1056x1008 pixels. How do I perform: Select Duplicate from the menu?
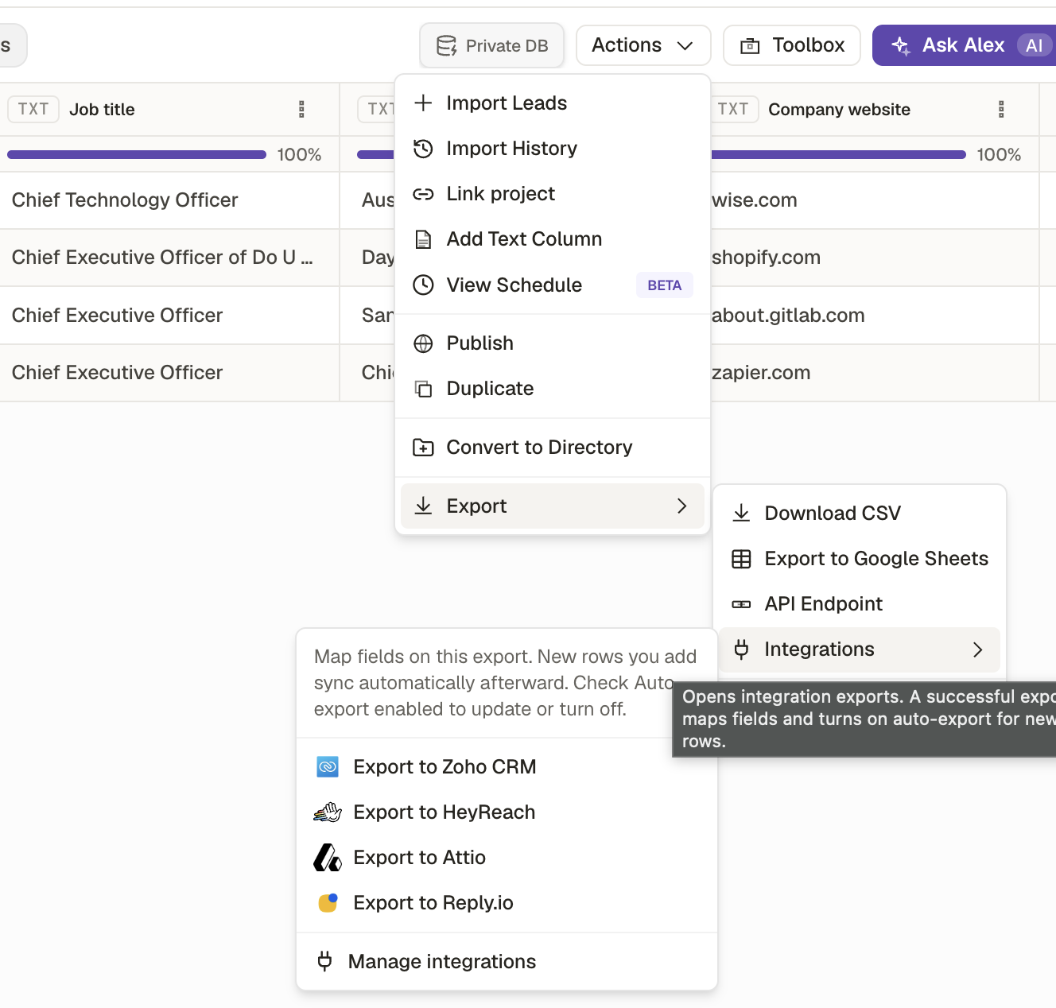[x=552, y=389]
